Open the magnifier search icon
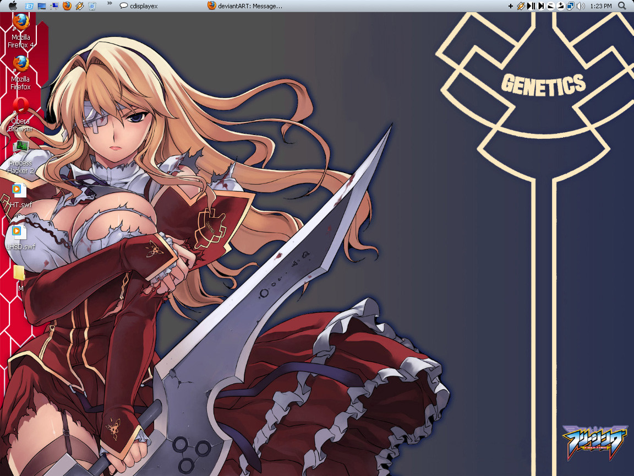Image resolution: width=634 pixels, height=476 pixels. (622, 6)
